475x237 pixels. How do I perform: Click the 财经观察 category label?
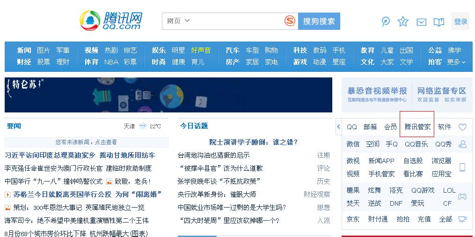[x=317, y=195]
